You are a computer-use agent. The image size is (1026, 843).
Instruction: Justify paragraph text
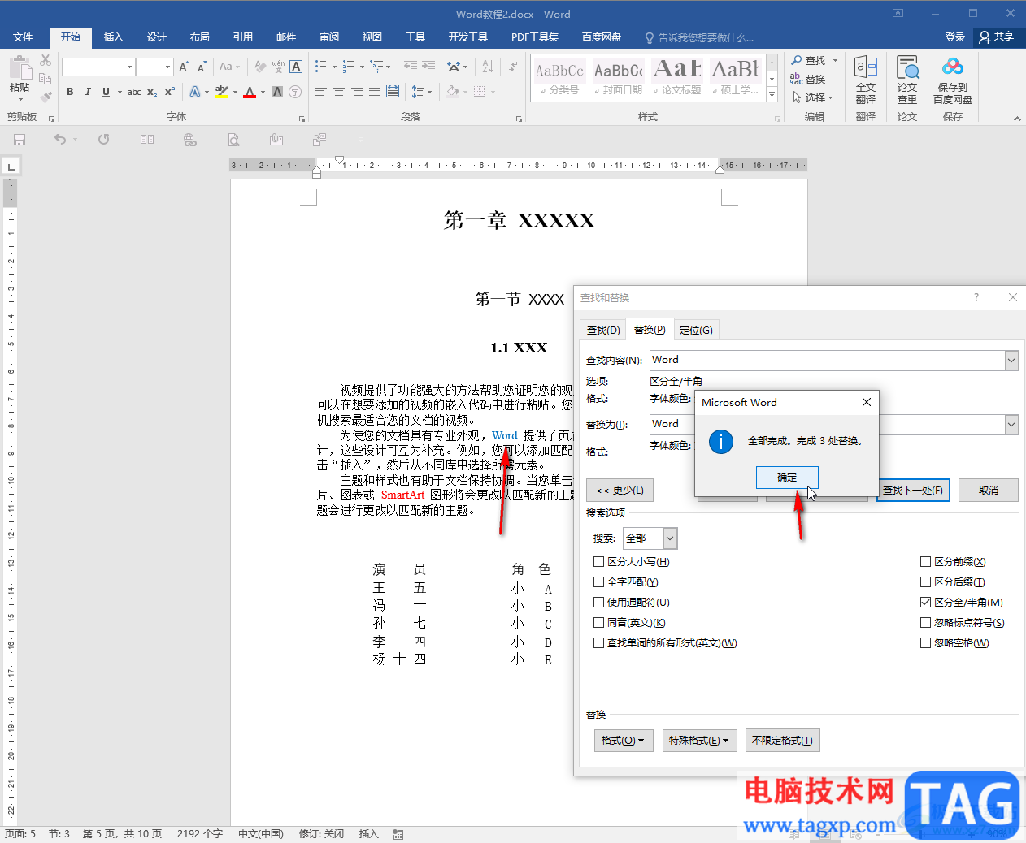click(375, 92)
